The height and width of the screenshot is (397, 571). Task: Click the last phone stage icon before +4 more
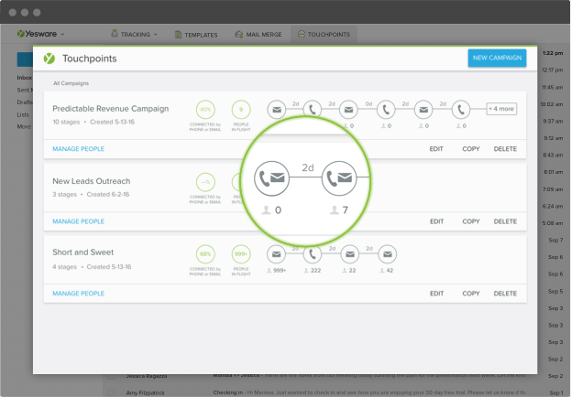[461, 110]
